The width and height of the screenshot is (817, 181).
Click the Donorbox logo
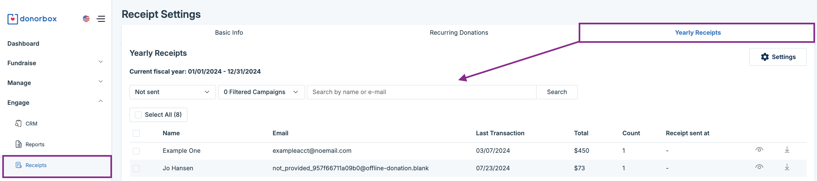click(32, 19)
